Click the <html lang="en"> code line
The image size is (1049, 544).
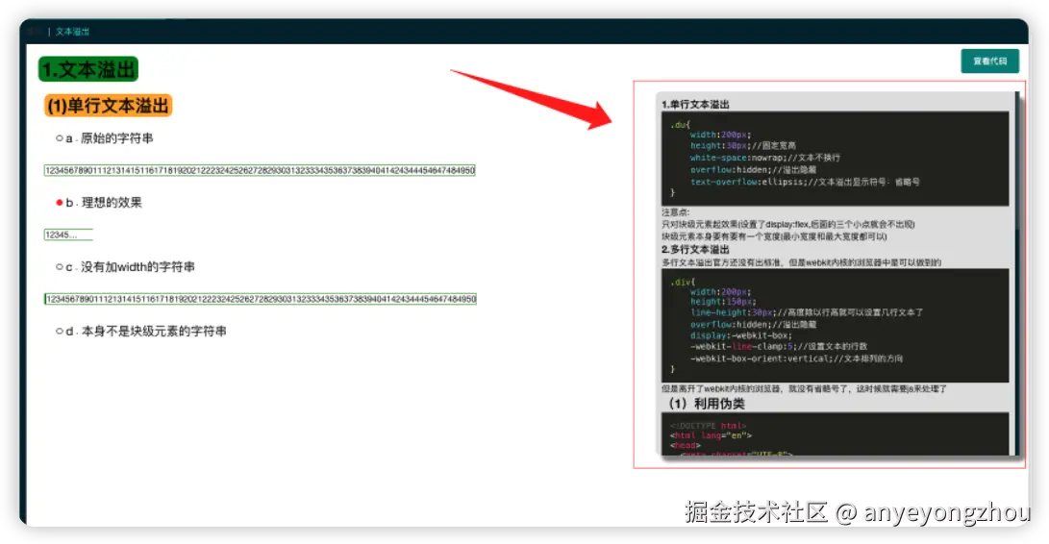(711, 435)
